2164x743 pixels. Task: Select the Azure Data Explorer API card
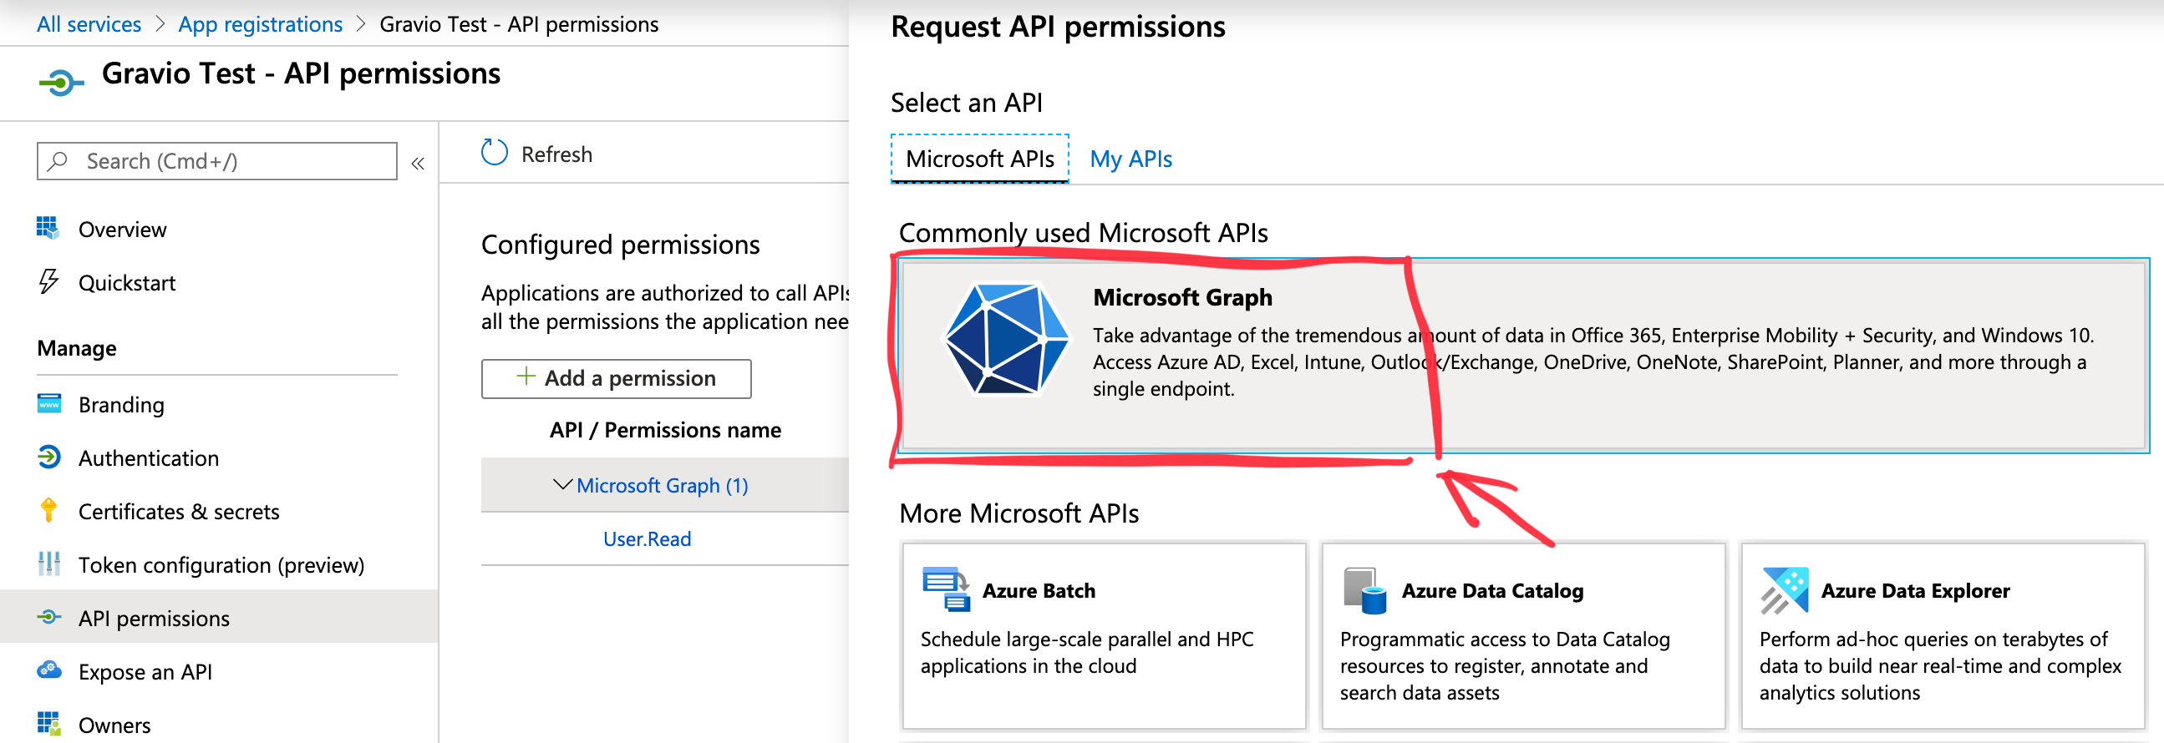[x=1943, y=635]
